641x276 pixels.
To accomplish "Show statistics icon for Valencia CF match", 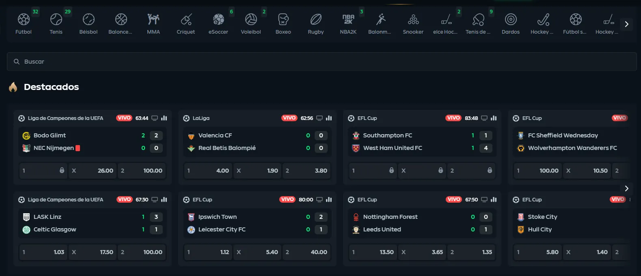I will click(329, 118).
